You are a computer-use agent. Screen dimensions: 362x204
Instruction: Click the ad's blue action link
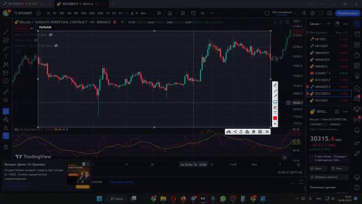tap(18, 186)
